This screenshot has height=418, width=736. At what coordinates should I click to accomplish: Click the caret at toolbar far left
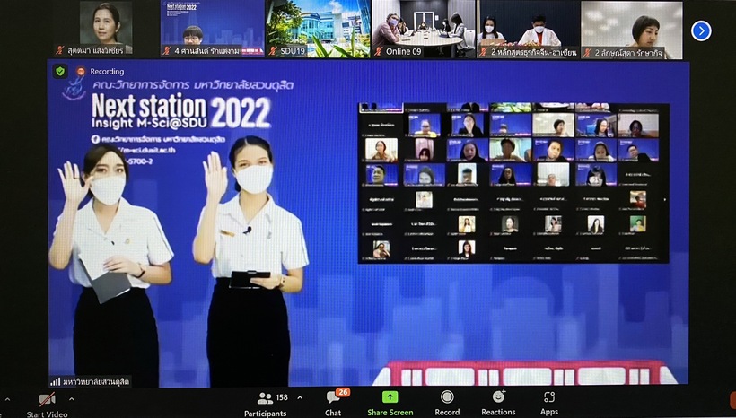[x=7, y=400]
